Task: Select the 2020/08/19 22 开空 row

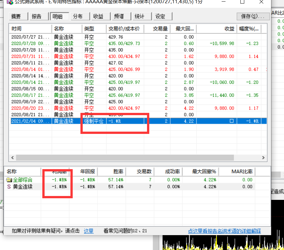Action: pos(138,102)
